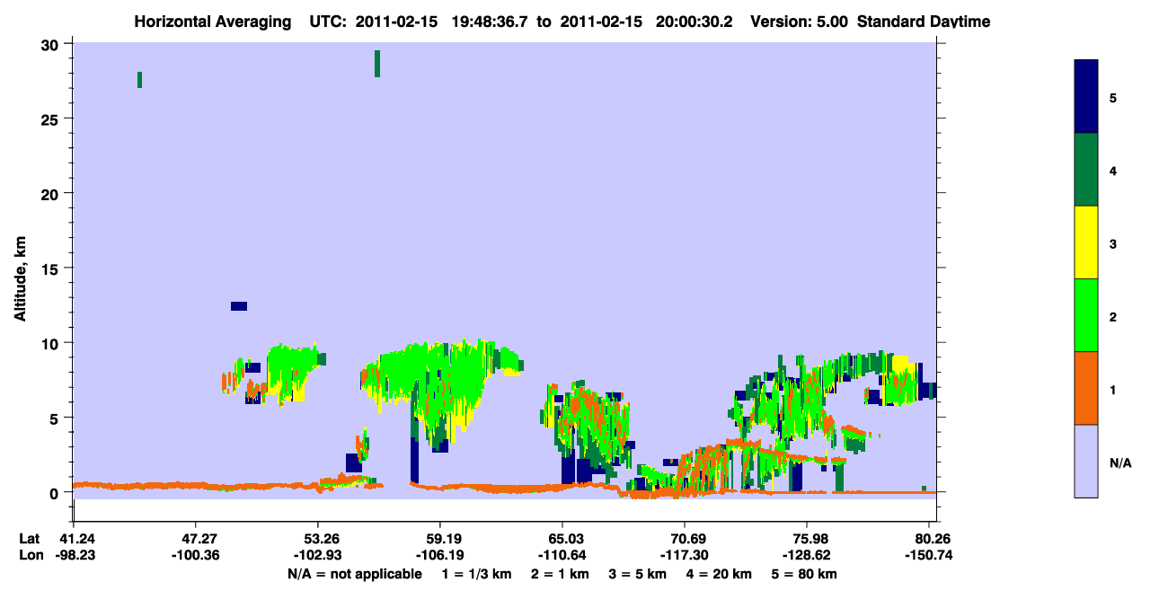Click the orange level 1 color swatch
Image resolution: width=1168 pixels, height=599 pixels.
1086,388
